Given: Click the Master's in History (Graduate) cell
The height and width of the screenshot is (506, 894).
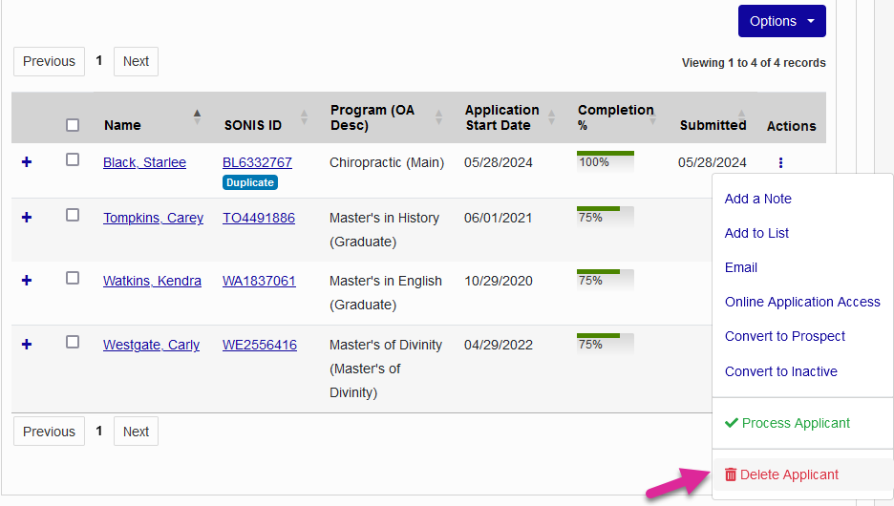Looking at the screenshot, I should tap(384, 230).
